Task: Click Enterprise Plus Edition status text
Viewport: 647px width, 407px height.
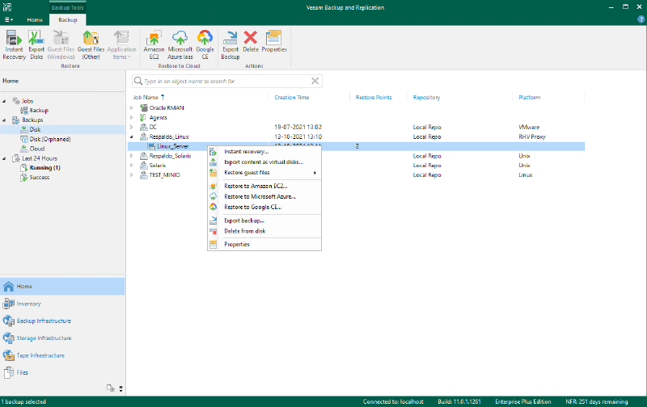Action: click(x=522, y=401)
